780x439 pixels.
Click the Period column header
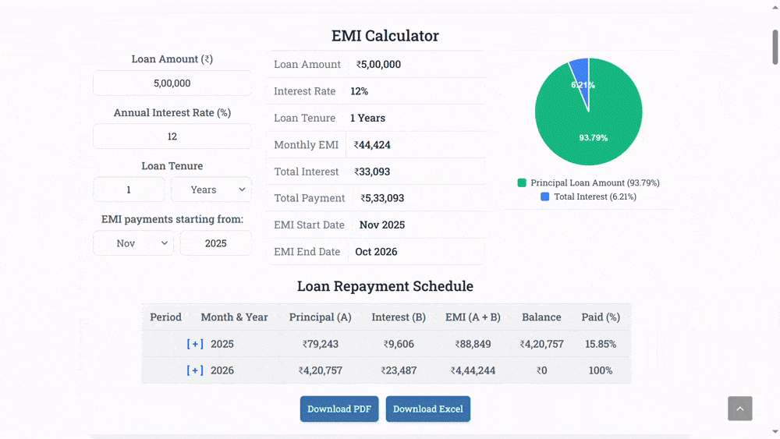tap(165, 317)
